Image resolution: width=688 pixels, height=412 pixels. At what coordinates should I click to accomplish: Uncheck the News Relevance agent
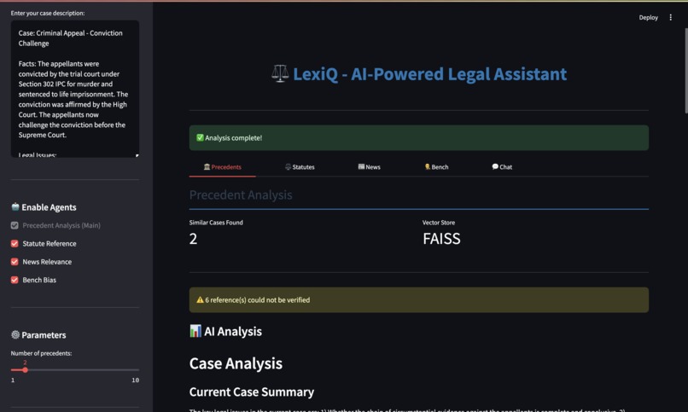click(15, 262)
